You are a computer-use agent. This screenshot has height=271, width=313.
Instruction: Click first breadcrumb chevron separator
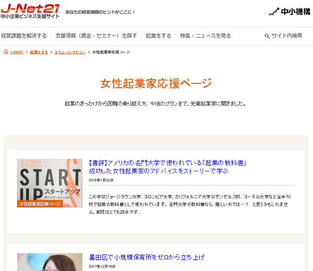pyautogui.click(x=27, y=52)
